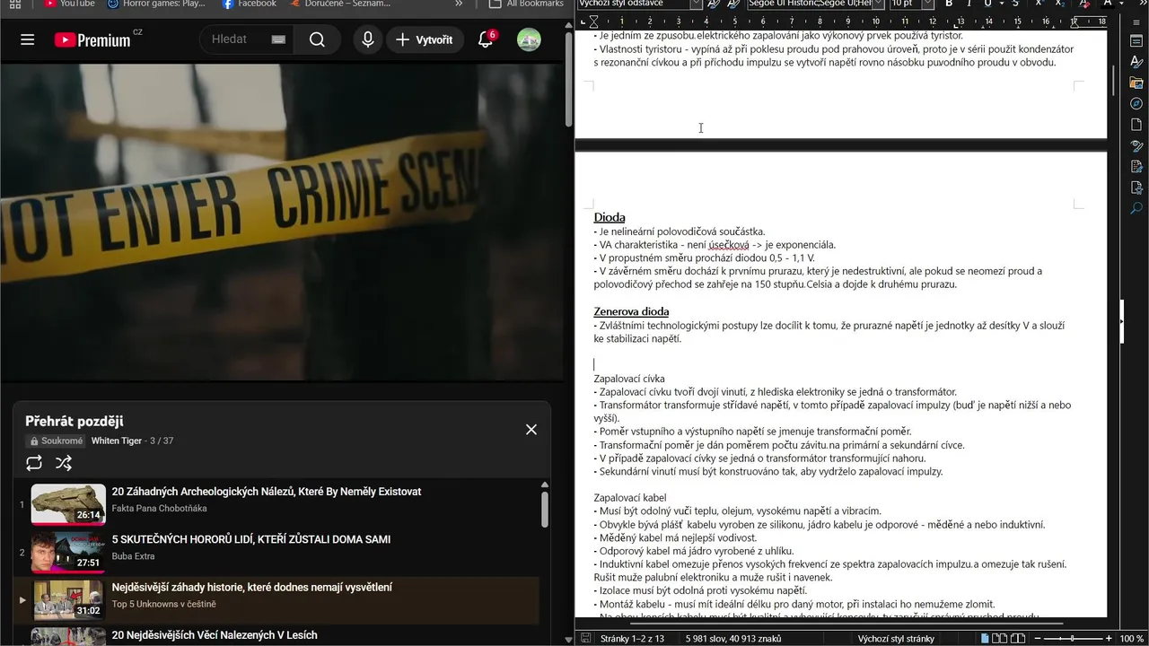Select Nejděsivější záhady historie playlist item
Screen dimensions: 1149x646
tap(276, 600)
